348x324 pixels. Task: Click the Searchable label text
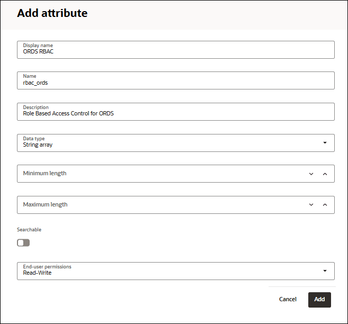pyautogui.click(x=29, y=230)
